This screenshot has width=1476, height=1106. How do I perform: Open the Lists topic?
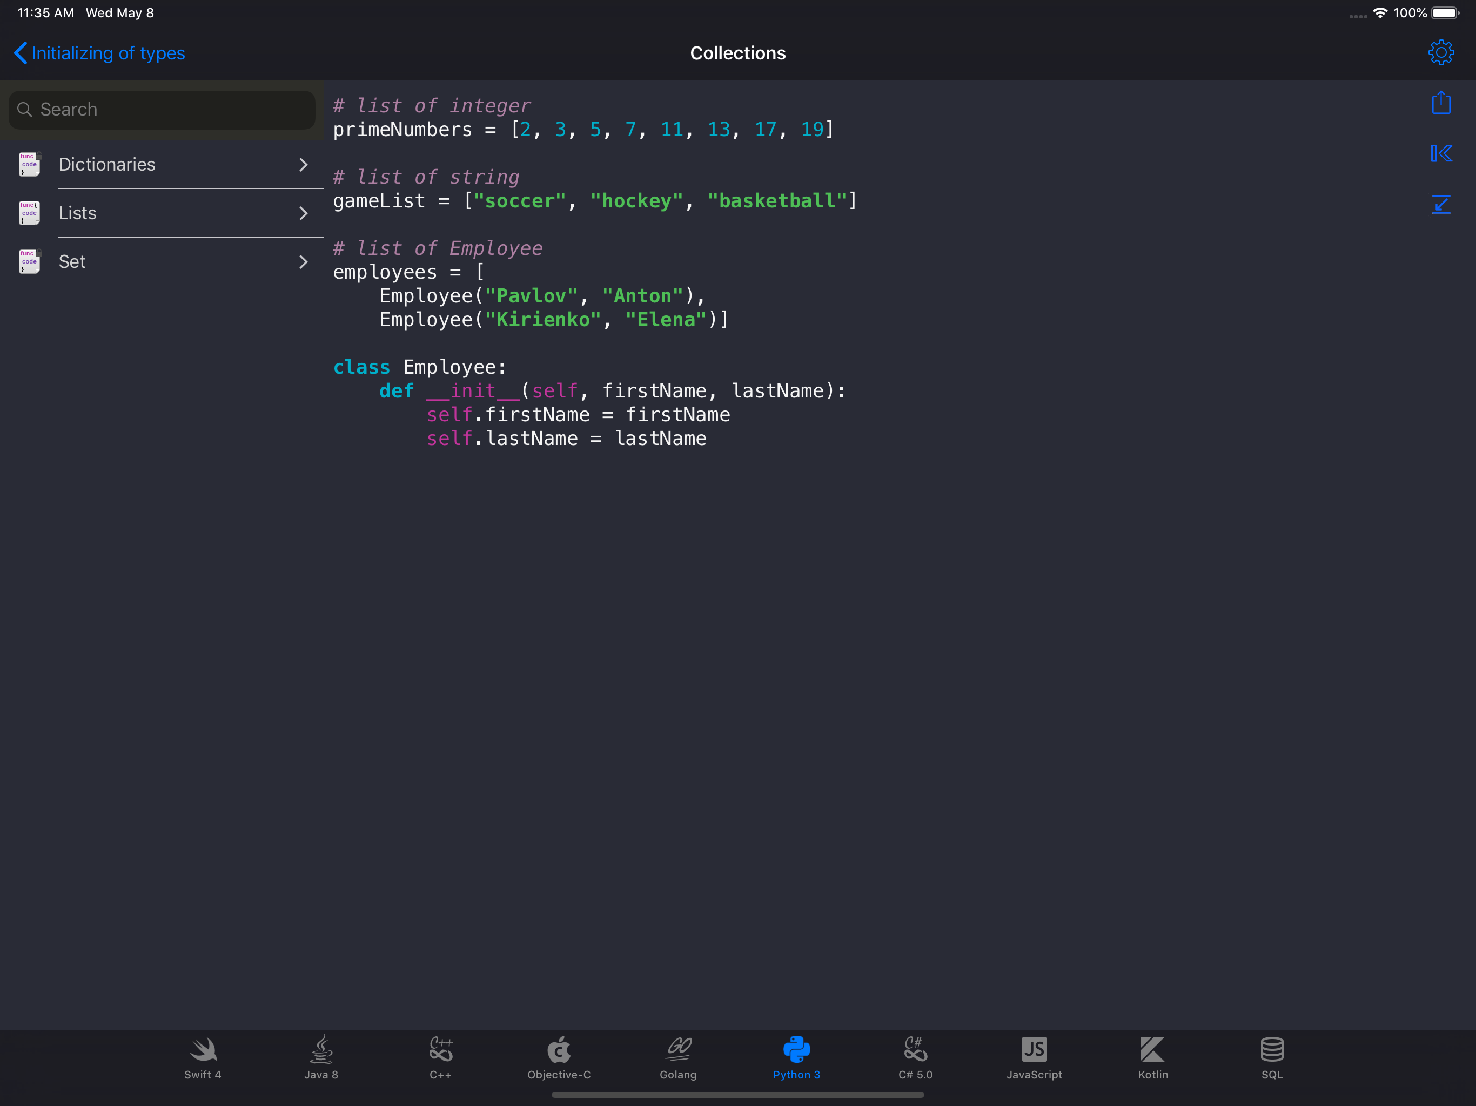[x=78, y=213]
